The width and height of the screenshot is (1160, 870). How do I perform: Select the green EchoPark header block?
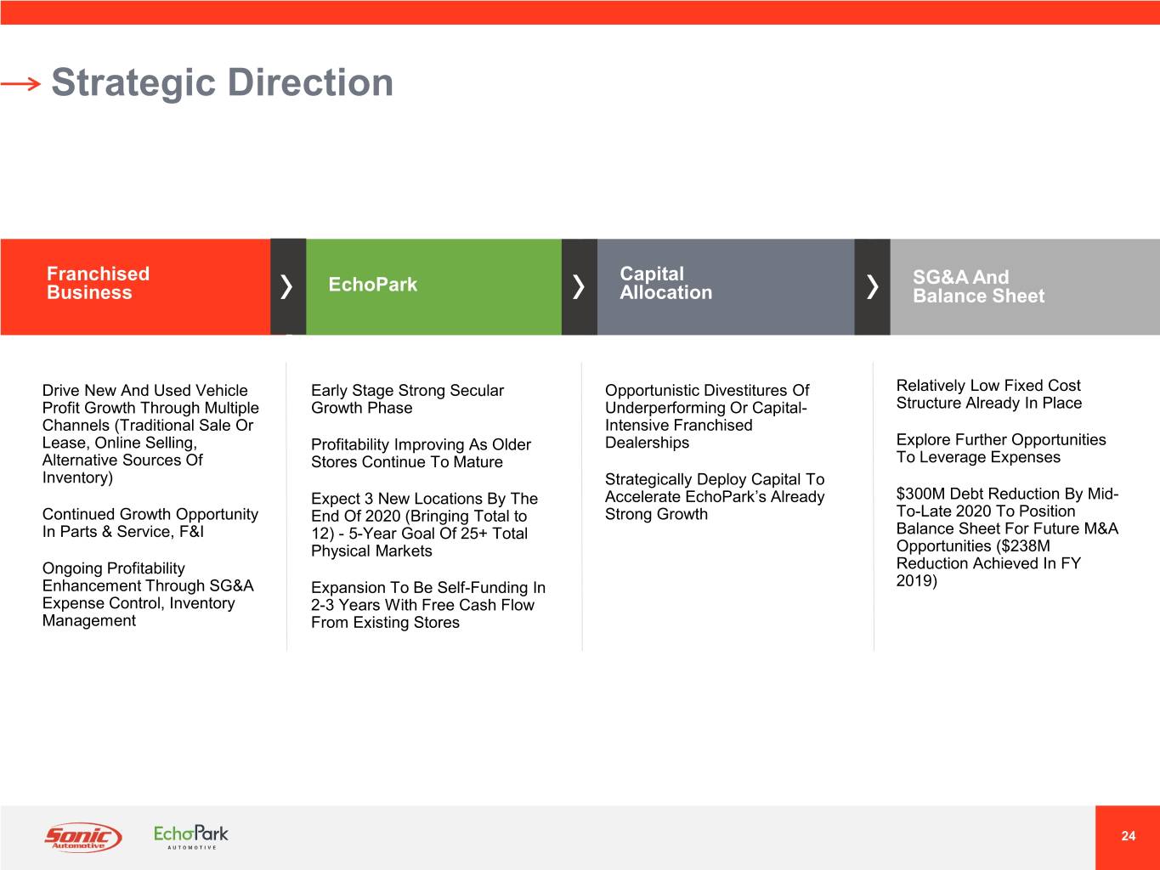(433, 286)
